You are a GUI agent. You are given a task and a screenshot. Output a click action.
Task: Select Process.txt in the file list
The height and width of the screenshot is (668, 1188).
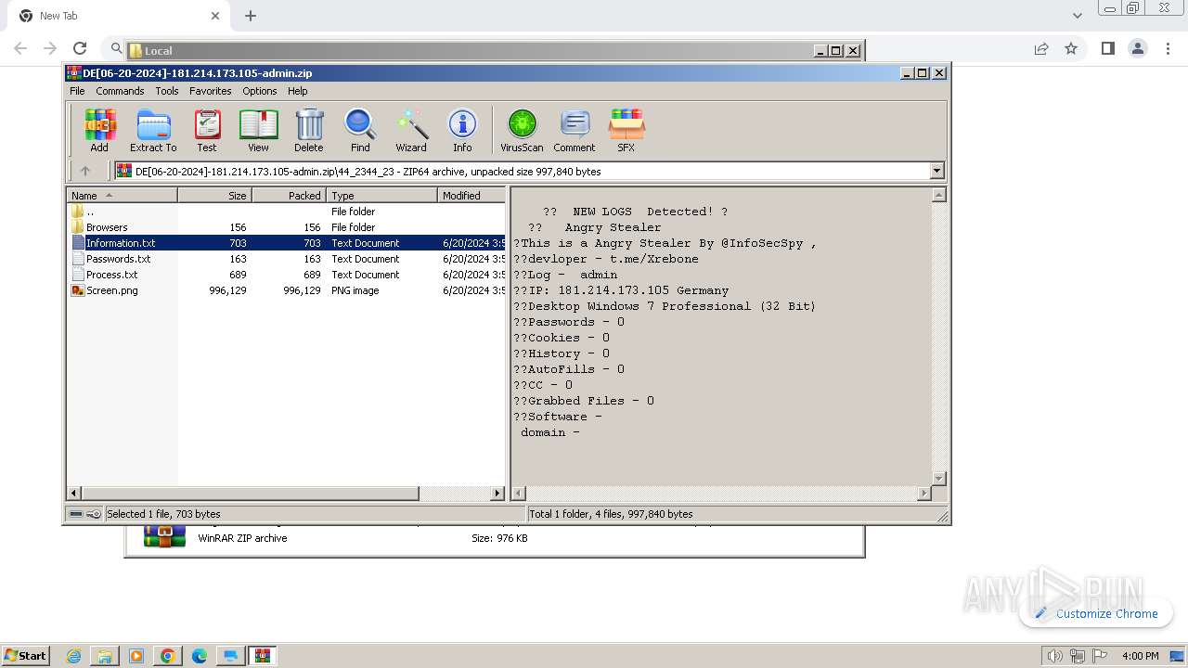pyautogui.click(x=288, y=275)
